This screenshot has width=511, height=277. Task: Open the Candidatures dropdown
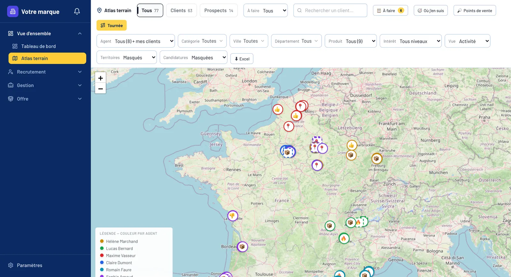pyautogui.click(x=194, y=57)
